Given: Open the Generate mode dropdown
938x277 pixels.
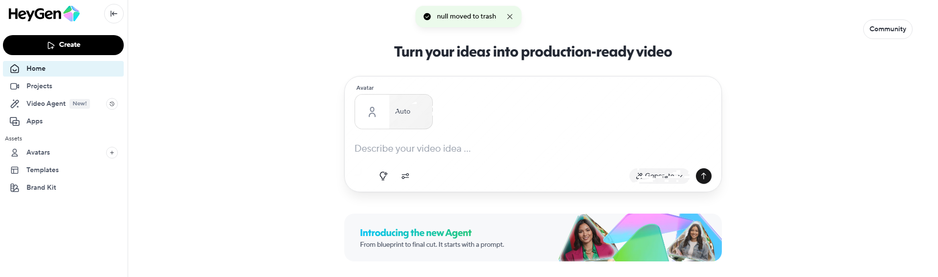Looking at the screenshot, I should (659, 176).
